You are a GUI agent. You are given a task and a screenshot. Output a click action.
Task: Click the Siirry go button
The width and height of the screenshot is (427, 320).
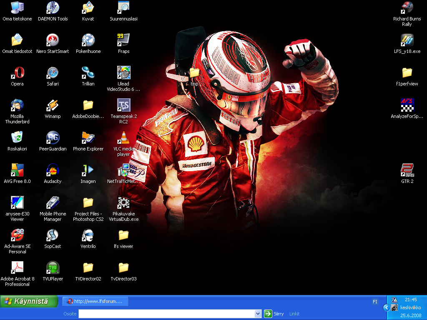[x=274, y=314]
